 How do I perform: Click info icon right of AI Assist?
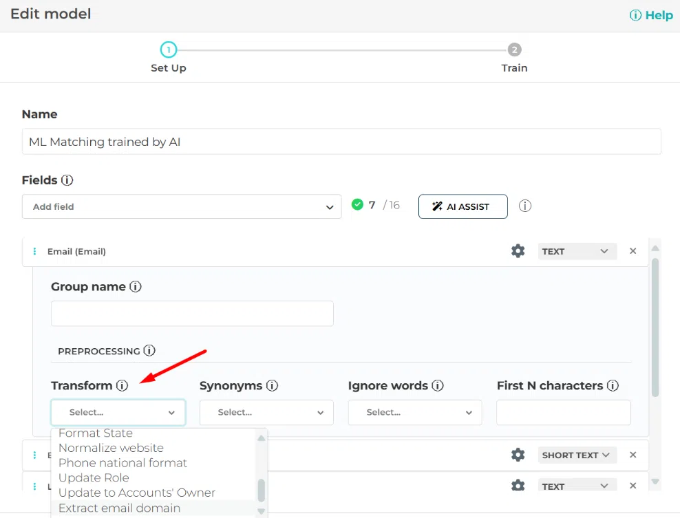click(525, 206)
